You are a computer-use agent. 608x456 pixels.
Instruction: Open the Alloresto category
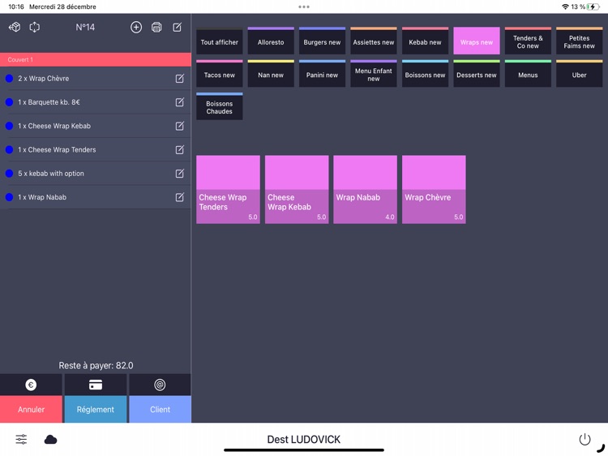pyautogui.click(x=271, y=41)
